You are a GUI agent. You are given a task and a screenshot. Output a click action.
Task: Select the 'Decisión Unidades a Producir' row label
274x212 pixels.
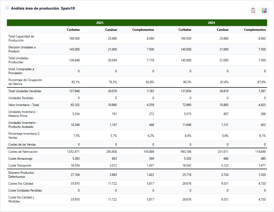tap(22, 49)
